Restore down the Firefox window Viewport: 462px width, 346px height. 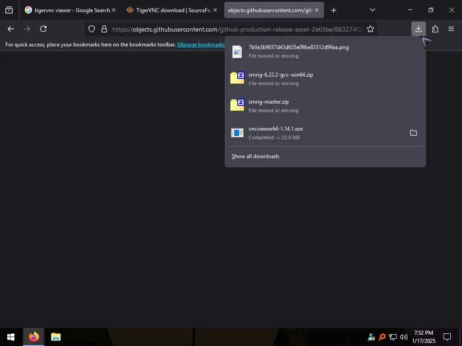point(431,10)
